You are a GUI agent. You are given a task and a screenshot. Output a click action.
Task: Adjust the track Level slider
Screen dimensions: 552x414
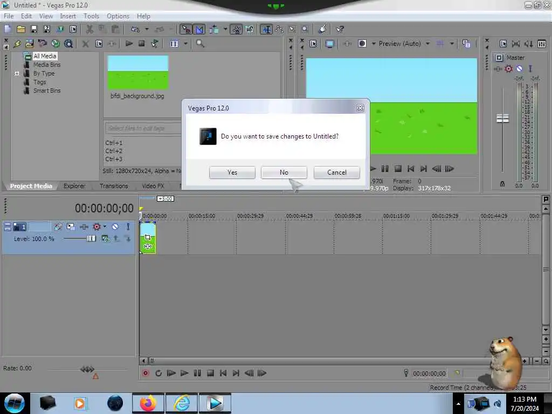click(91, 239)
